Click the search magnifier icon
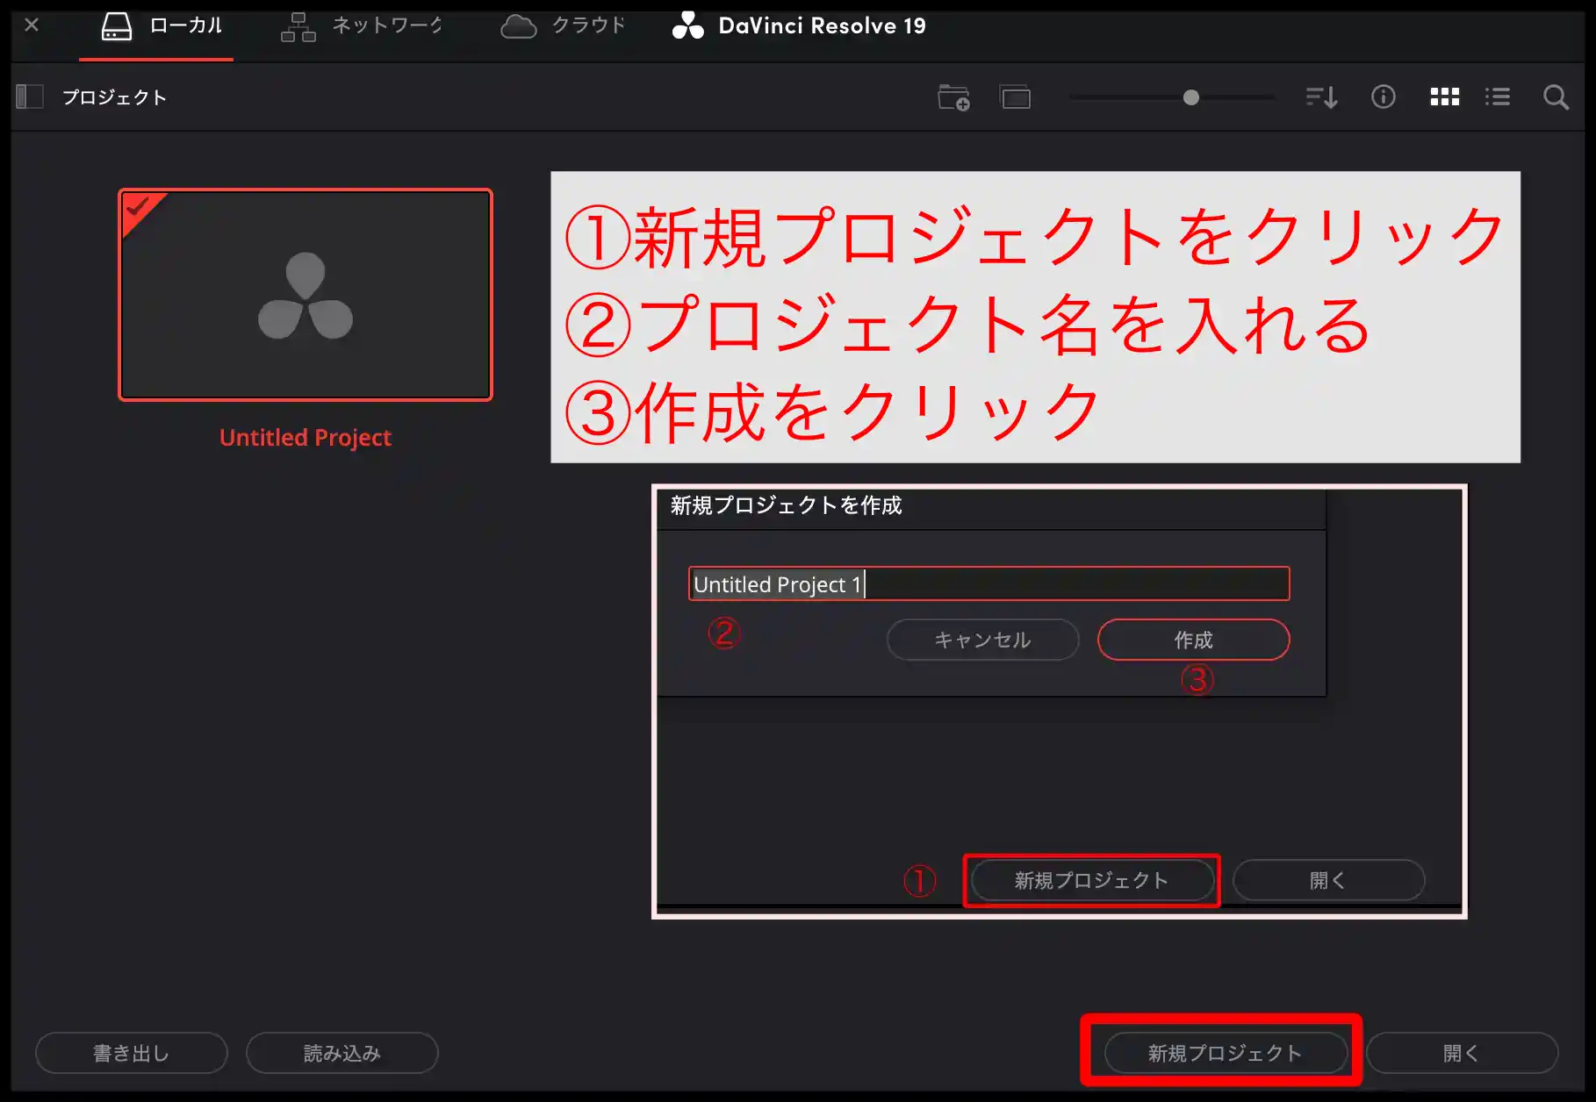1596x1102 pixels. (1556, 97)
